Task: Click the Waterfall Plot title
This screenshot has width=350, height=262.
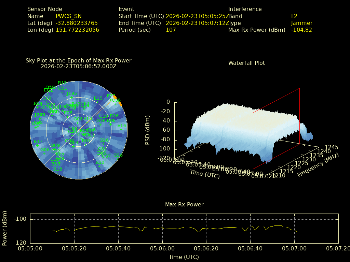Action: (x=246, y=63)
